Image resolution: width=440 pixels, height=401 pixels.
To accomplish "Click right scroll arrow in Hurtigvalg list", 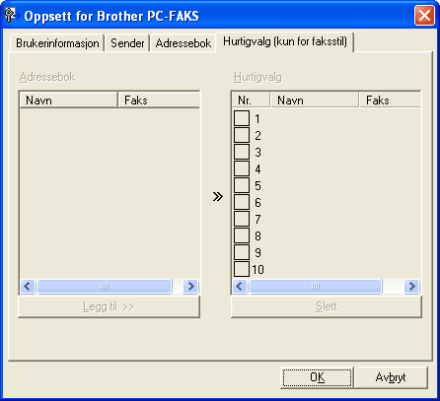I will click(411, 287).
